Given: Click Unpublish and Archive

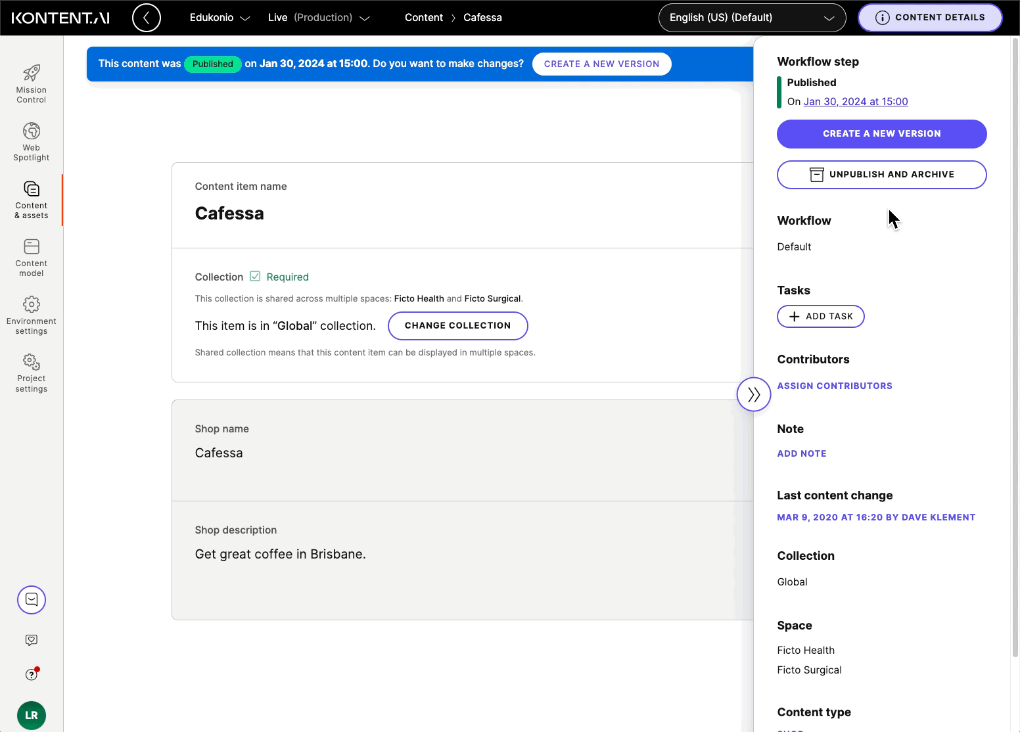Looking at the screenshot, I should (881, 174).
